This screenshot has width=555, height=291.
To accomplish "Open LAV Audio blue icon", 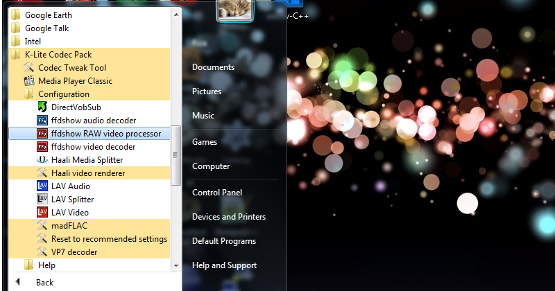I will coord(42,186).
